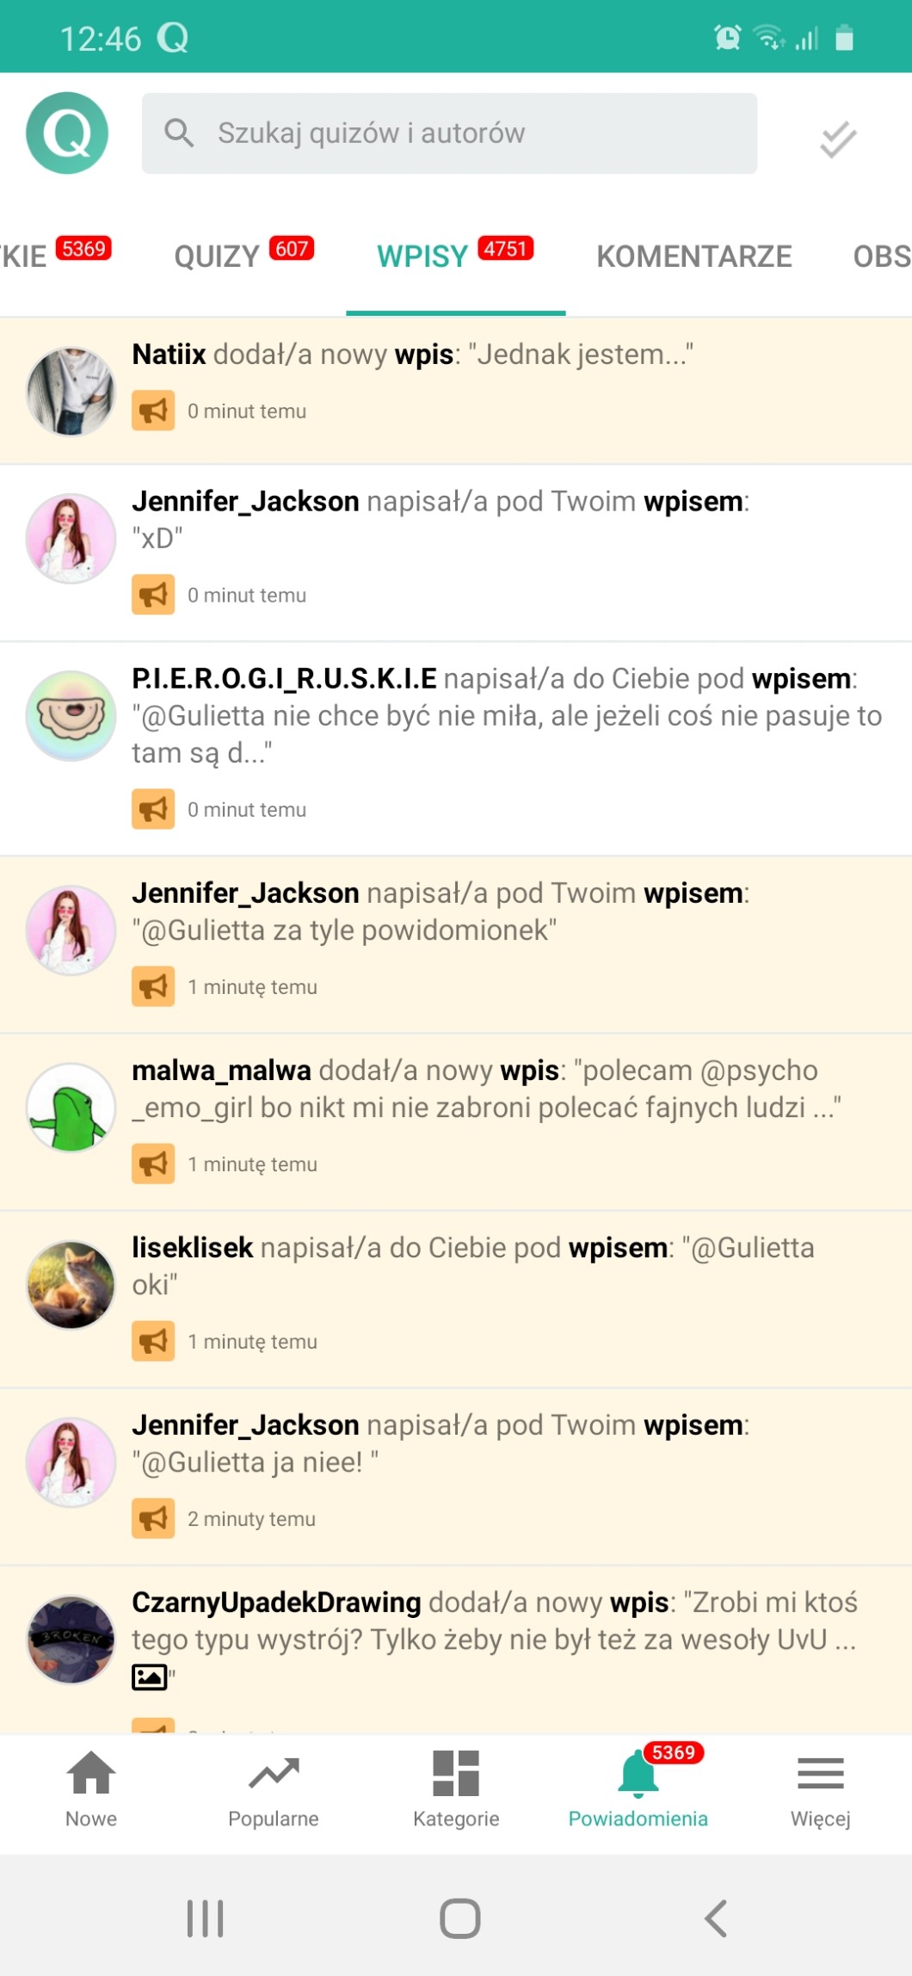
Task: Switch to the QUIZY tab
Action: point(244,256)
